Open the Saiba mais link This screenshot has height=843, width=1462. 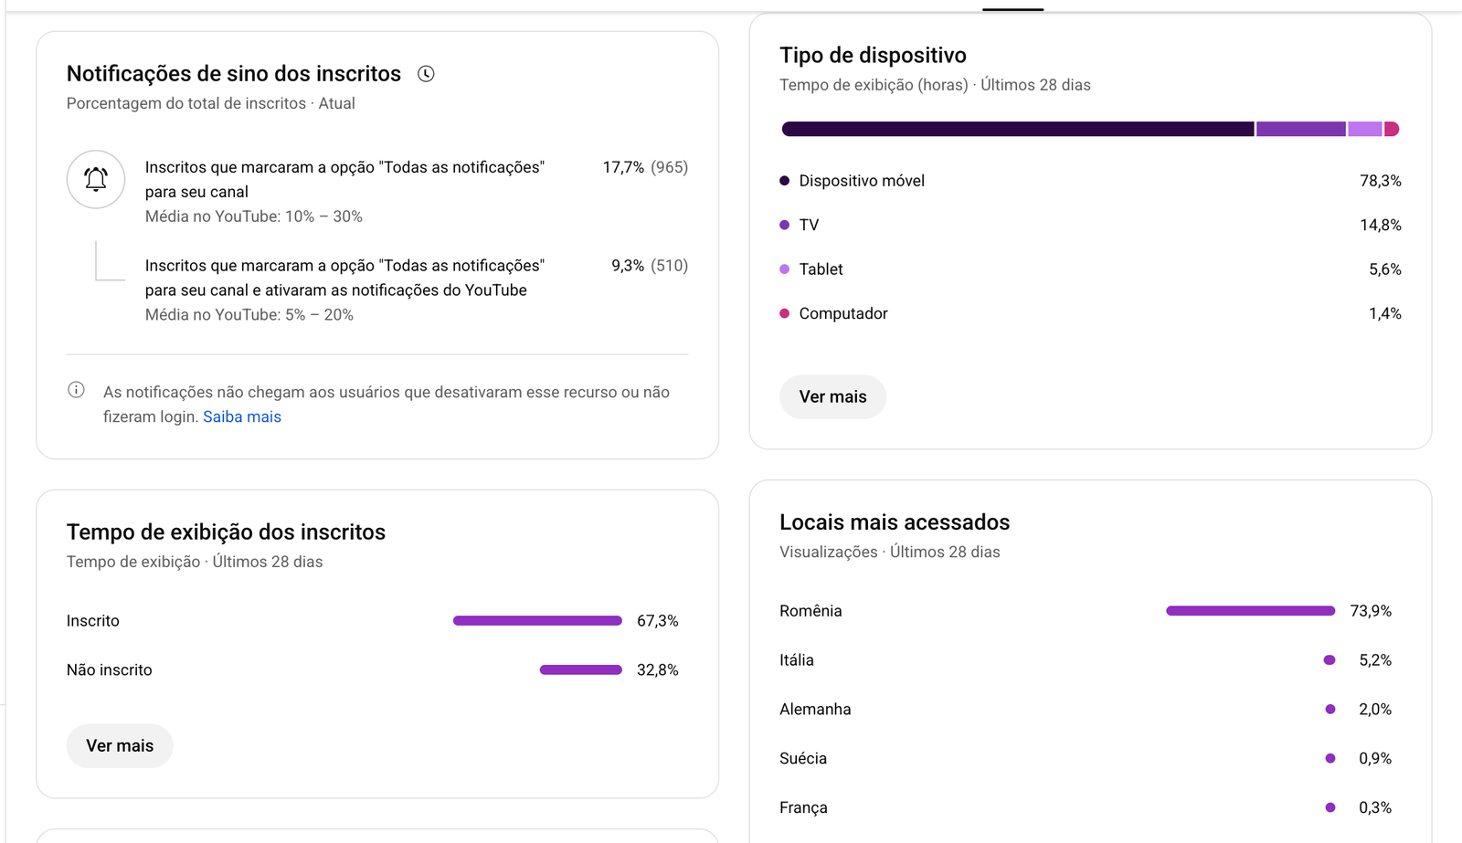point(242,416)
